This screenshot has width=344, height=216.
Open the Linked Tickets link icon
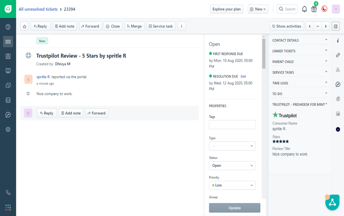338,55
